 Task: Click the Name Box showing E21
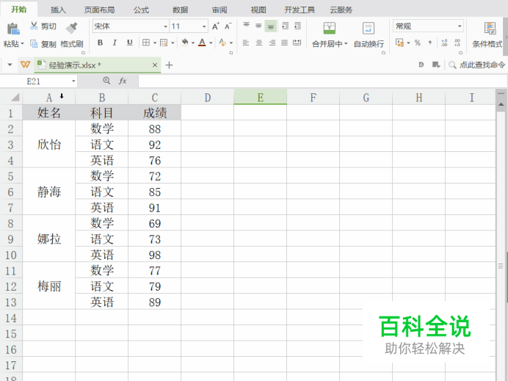[x=34, y=81]
